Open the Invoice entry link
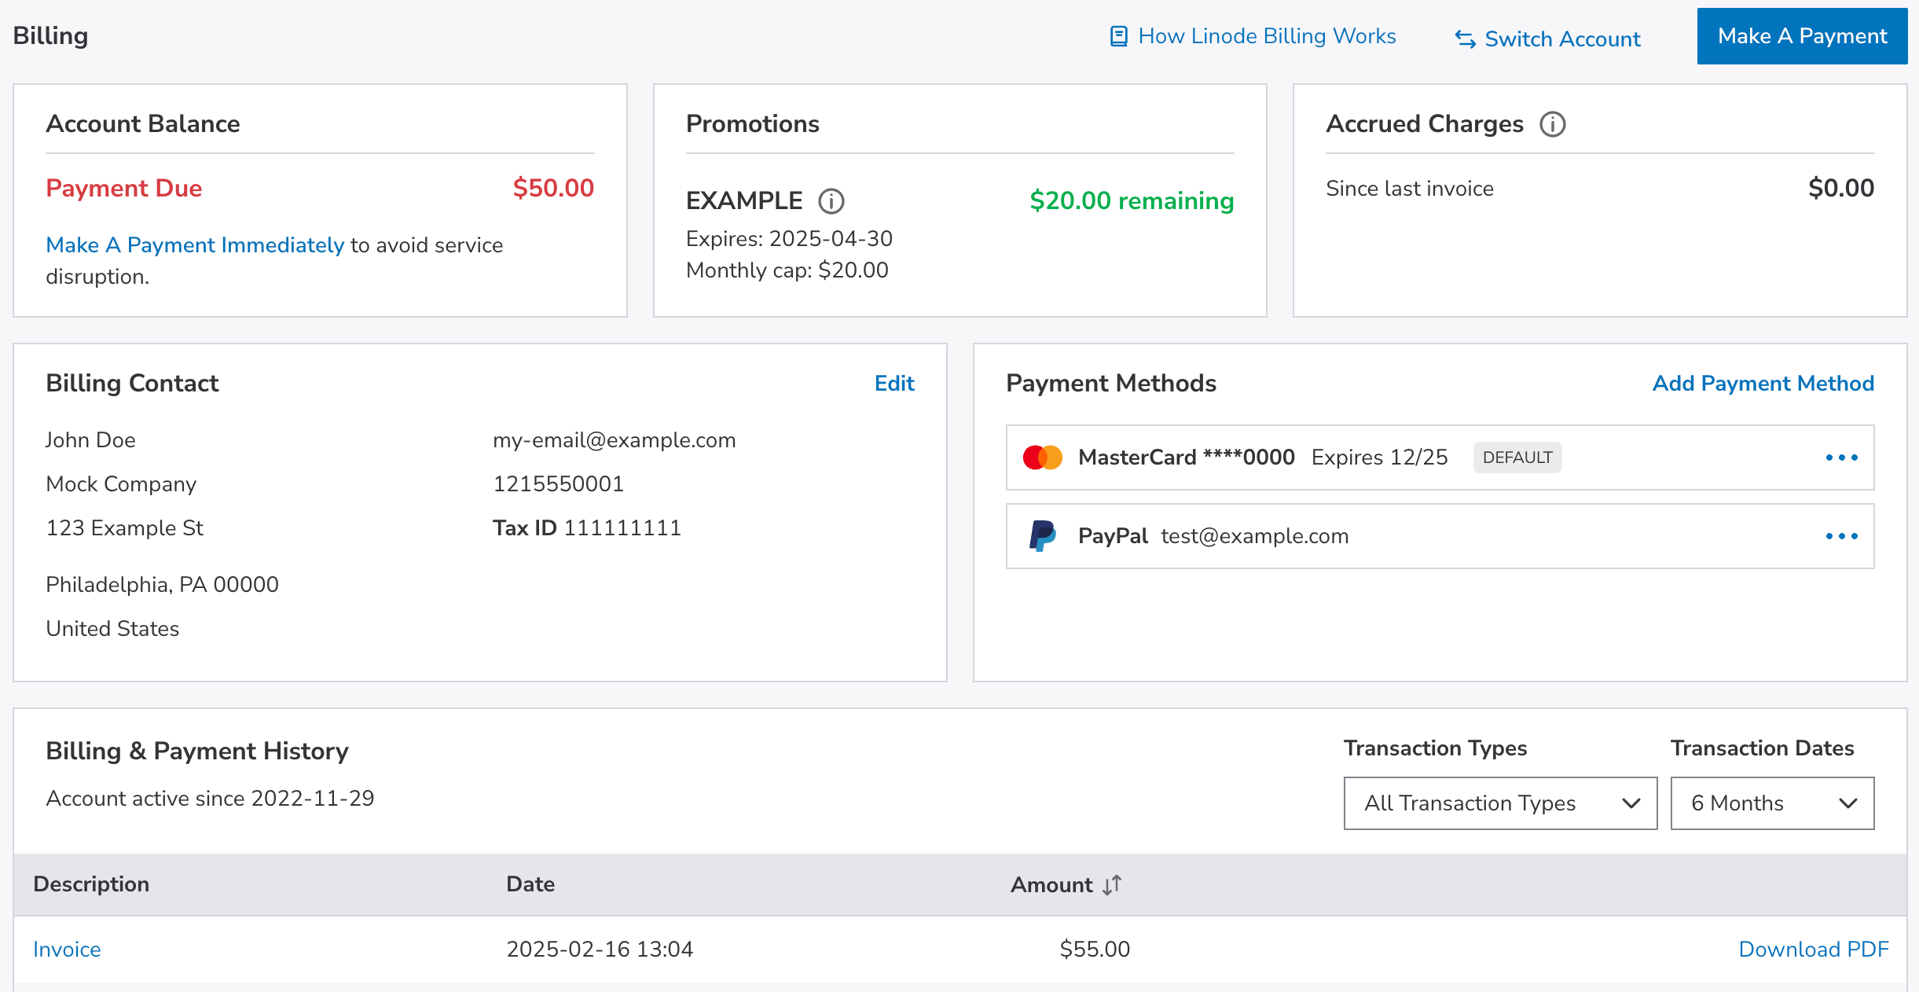 [67, 950]
